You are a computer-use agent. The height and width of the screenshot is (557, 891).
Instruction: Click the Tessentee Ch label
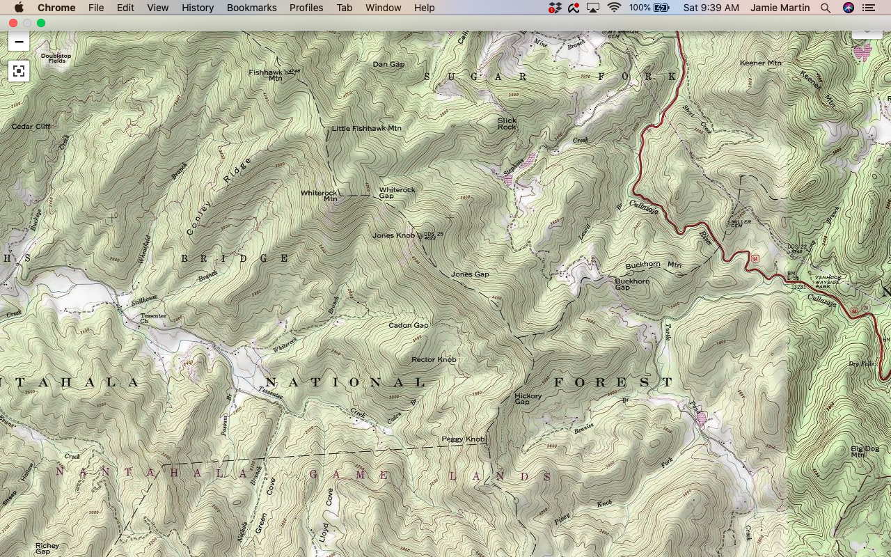153,317
